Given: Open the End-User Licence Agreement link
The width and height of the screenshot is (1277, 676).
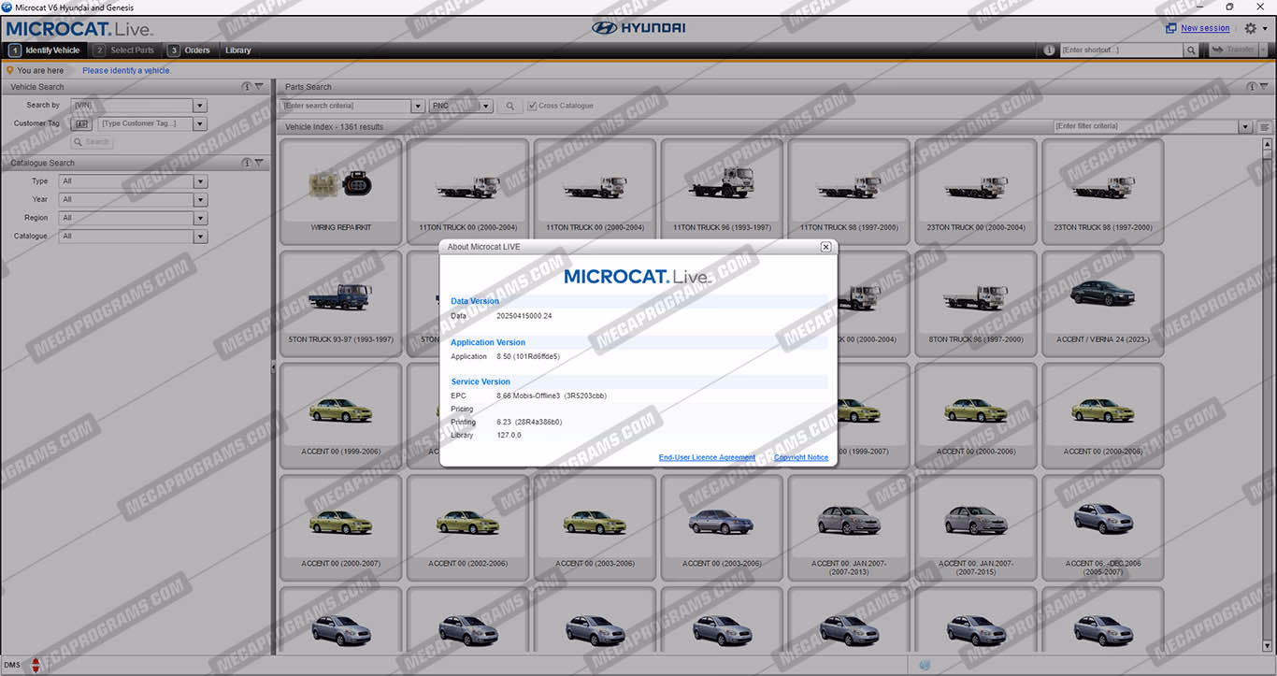Looking at the screenshot, I should tap(707, 457).
